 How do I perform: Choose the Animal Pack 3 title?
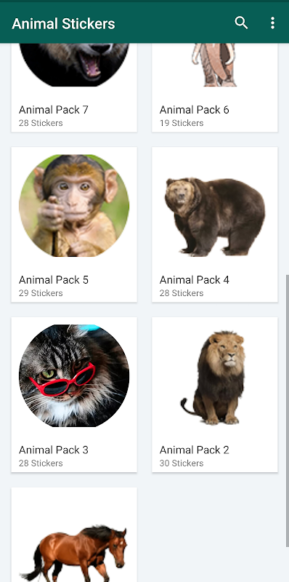[54, 450]
